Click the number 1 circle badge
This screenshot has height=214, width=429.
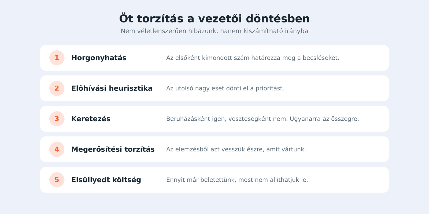[57, 58]
